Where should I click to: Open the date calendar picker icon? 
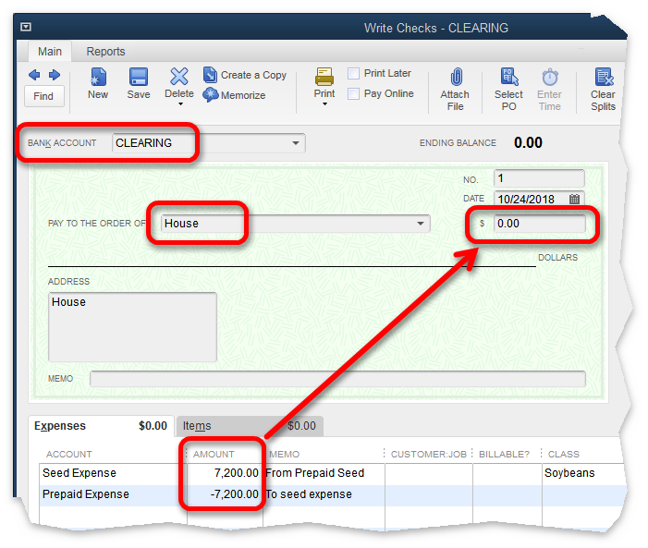click(x=574, y=200)
